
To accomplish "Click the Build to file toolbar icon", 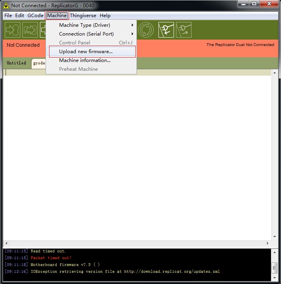I will click(x=30, y=30).
